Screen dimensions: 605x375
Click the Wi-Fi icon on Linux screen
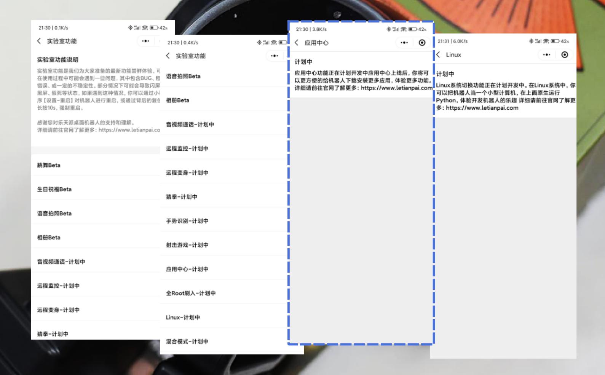pyautogui.click(x=546, y=41)
